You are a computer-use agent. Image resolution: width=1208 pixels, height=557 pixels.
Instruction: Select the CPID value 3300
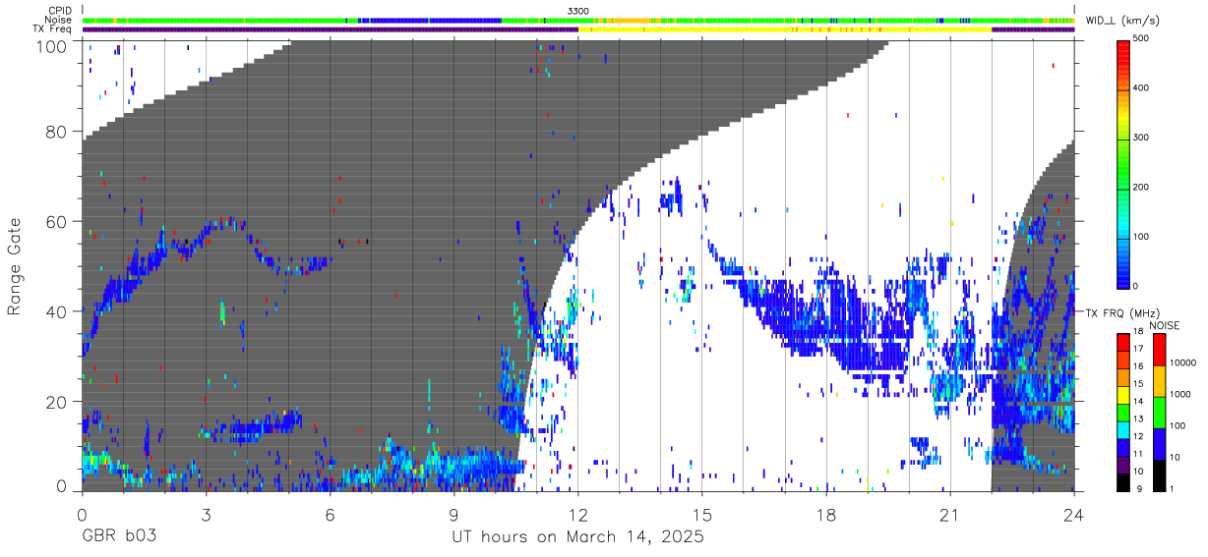click(x=578, y=10)
